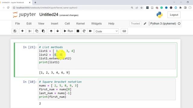Screen dimensions: 193x108
Task: Save the notebook with the floppy disk icon
Action: tap(15, 31)
